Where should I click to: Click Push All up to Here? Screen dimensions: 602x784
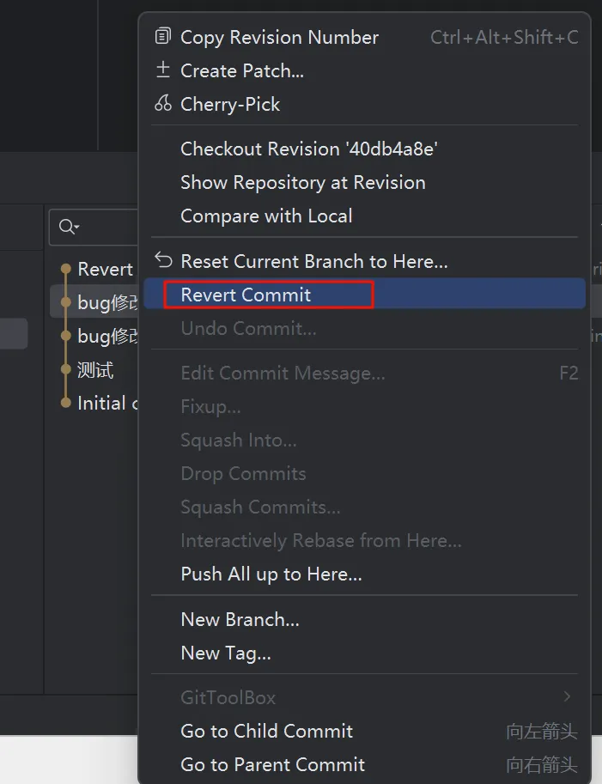pyautogui.click(x=271, y=574)
